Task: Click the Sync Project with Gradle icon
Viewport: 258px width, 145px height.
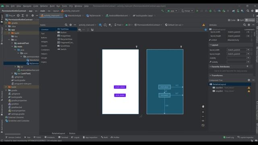Action: pos(233,11)
